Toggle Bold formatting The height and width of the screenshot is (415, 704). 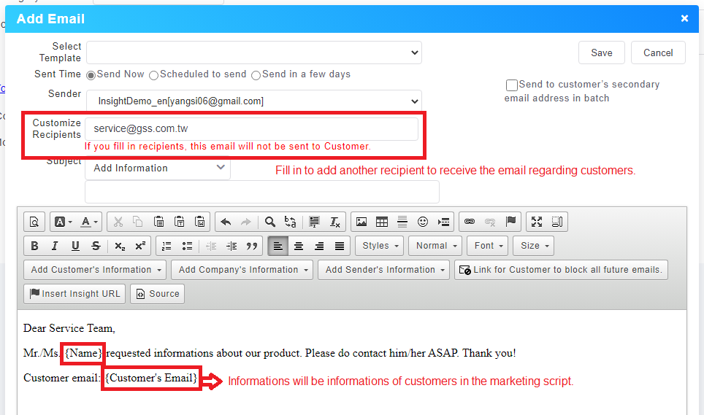pyautogui.click(x=34, y=246)
